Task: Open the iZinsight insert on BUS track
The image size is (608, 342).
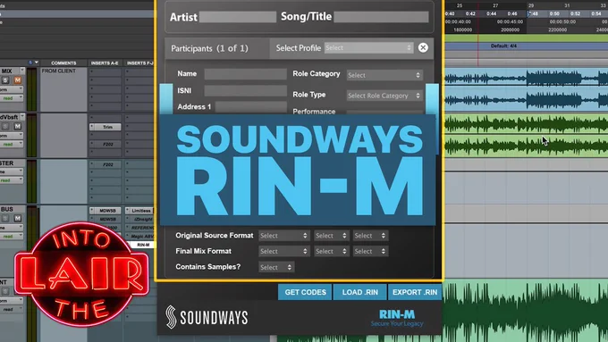Action: (139, 220)
